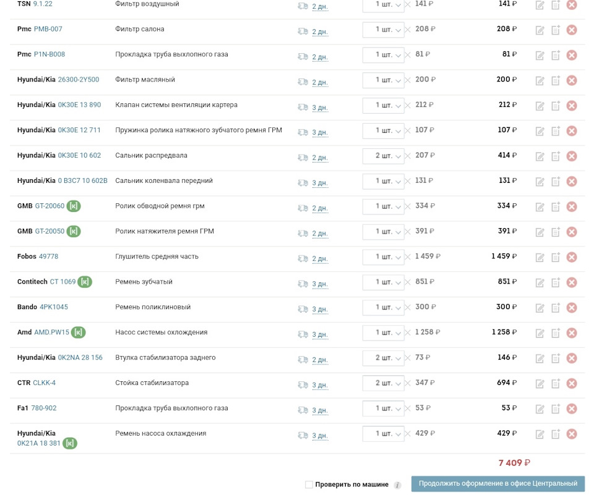Click edit icon for Фильтр салона row

540,30
